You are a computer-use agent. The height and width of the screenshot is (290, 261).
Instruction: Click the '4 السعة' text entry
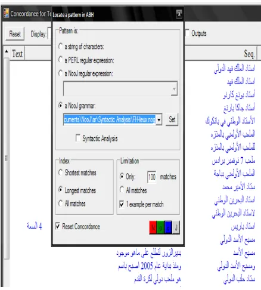tap(35, 226)
